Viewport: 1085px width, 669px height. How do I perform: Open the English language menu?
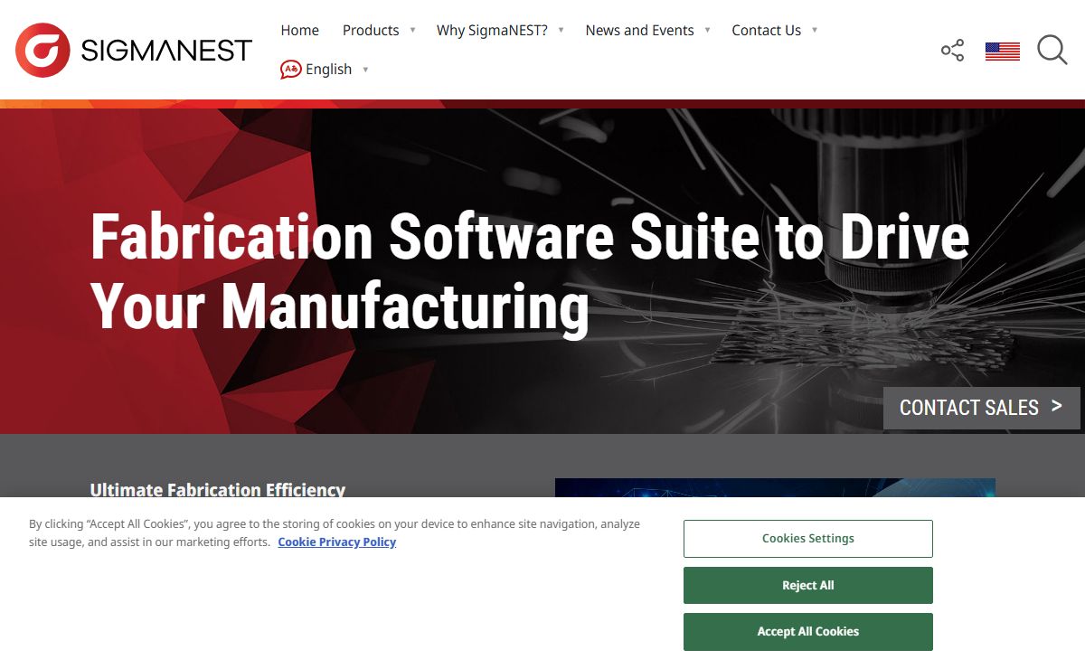click(x=328, y=70)
